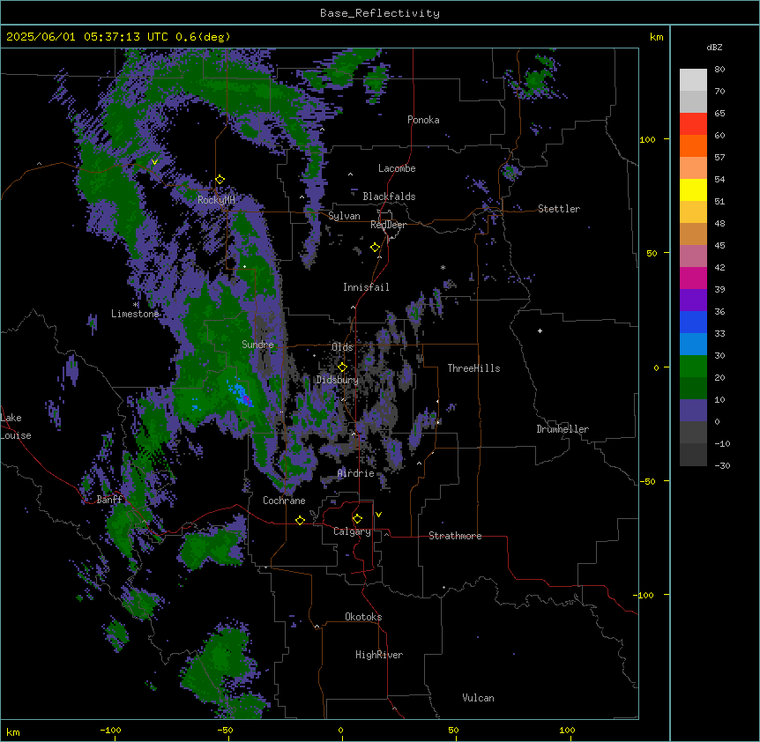
Task: Click the yellow diamond marker above Calgary
Action: 357,519
